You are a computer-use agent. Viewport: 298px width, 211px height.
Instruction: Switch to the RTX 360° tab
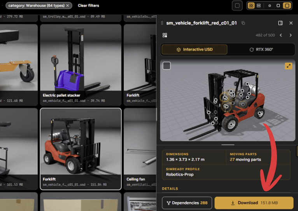point(261,50)
